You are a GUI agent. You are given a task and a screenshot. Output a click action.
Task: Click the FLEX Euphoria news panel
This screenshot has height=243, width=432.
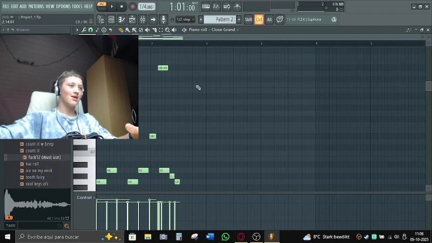pyautogui.click(x=312, y=20)
